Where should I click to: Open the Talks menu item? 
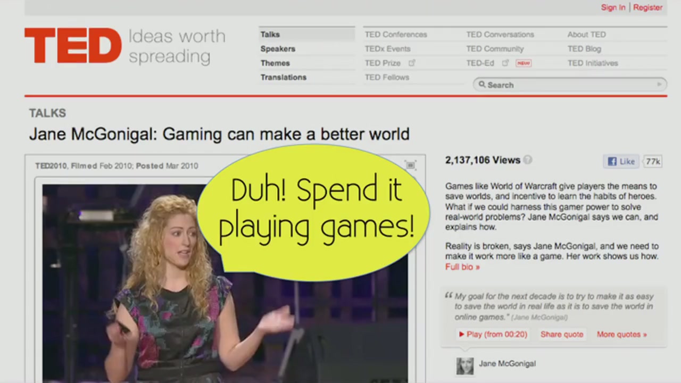(270, 34)
